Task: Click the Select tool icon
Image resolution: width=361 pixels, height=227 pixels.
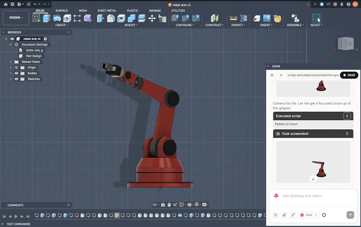Action: (316, 18)
